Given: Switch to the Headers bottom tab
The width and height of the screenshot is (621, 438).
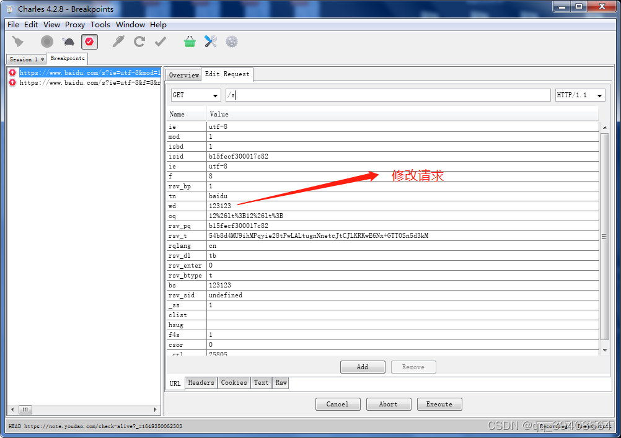Looking at the screenshot, I should 201,383.
